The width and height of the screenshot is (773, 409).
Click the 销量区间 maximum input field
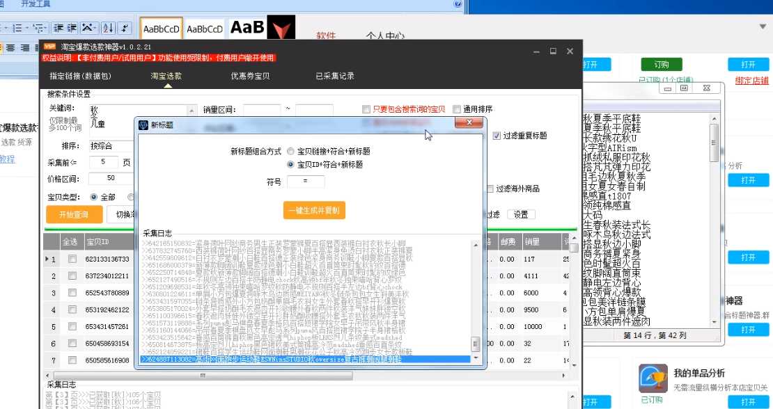pos(314,110)
